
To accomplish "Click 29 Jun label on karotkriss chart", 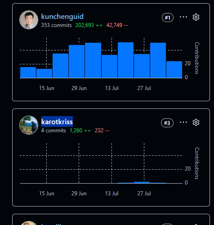I will [x=79, y=193].
